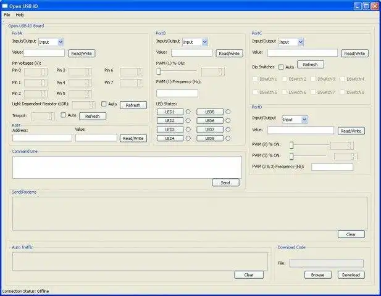Click PortD Value input field

(301, 130)
